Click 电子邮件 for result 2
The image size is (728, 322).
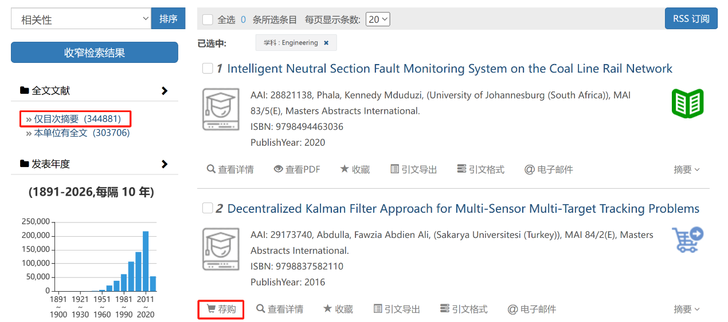531,309
